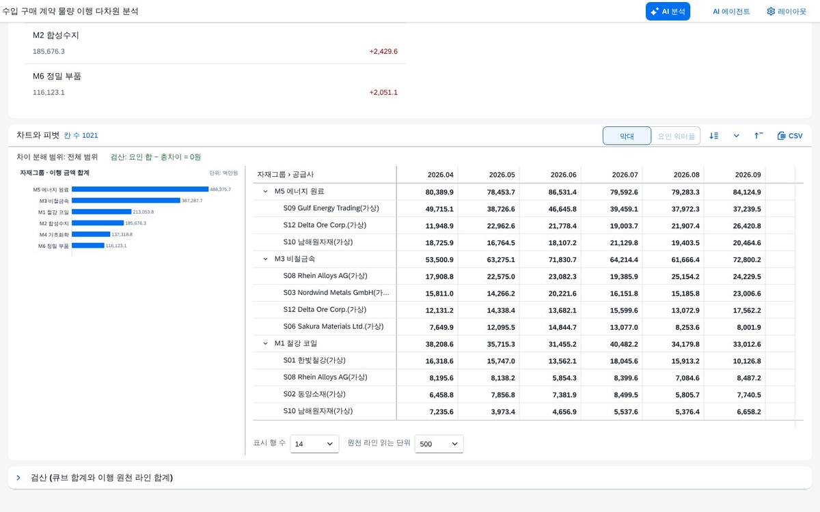The height and width of the screenshot is (512, 820).
Task: Click the descending sort icon
Action: point(714,136)
